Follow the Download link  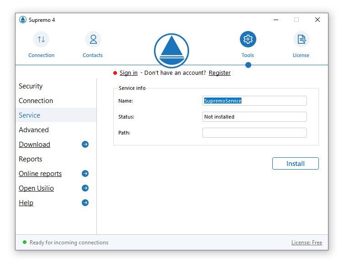[34, 145]
